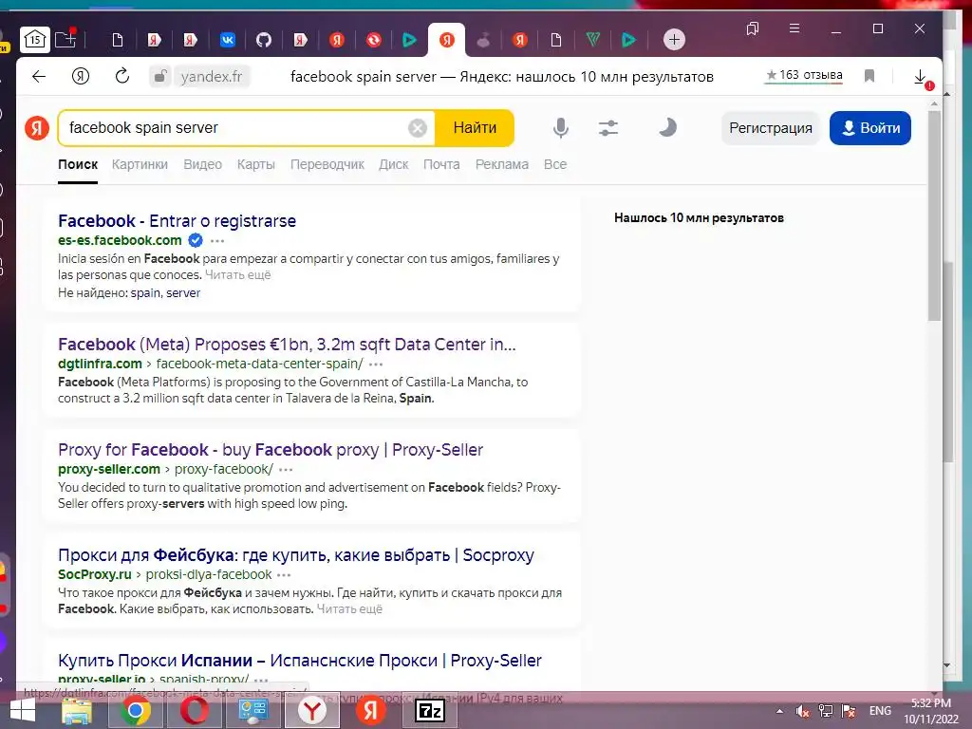Switch to the GitHub tab
972x729 pixels.
[x=264, y=40]
